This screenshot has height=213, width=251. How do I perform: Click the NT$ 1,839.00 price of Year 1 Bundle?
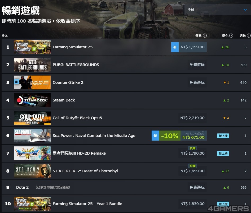tap(192, 204)
